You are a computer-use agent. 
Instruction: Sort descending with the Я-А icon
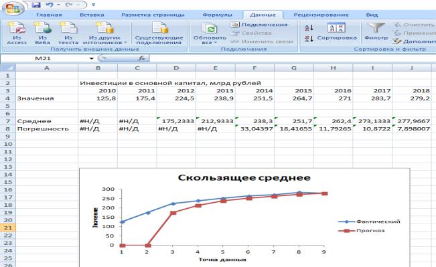[309, 39]
